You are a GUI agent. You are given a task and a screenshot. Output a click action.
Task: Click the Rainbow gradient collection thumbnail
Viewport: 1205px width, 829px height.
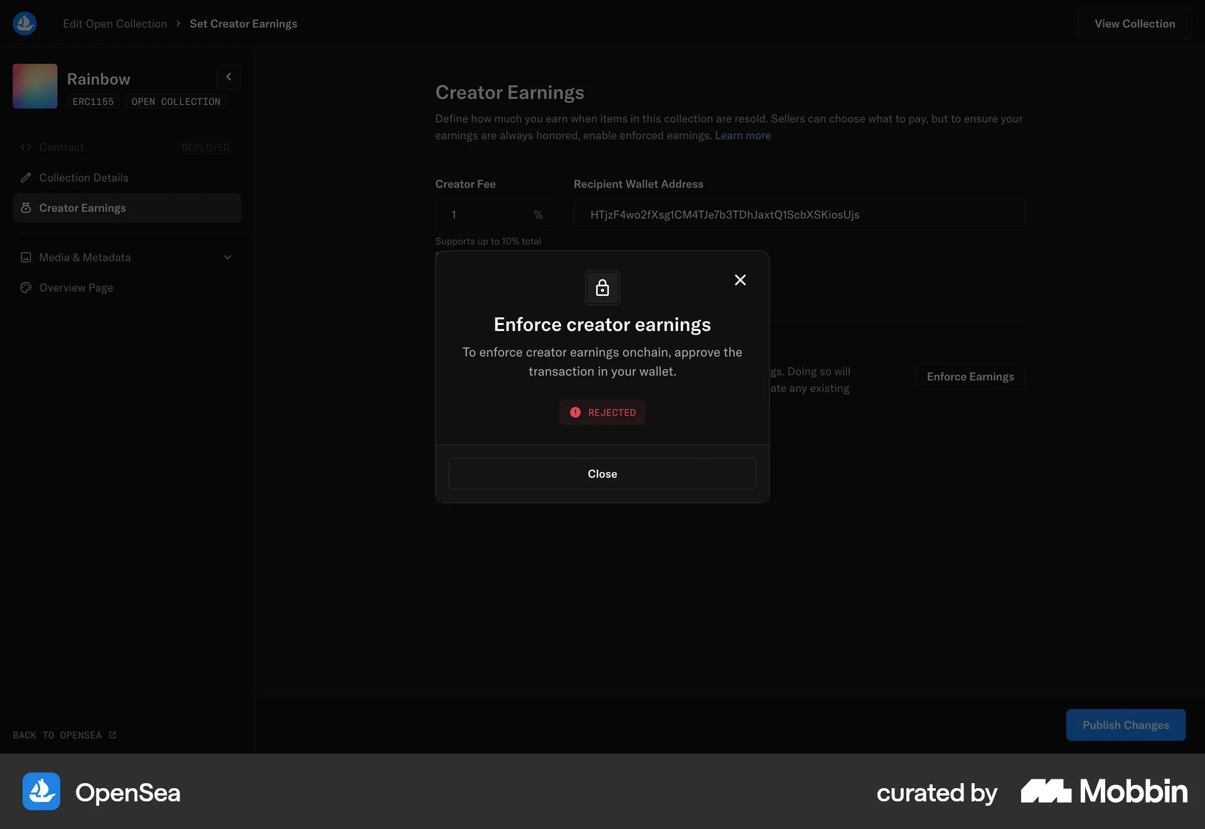(35, 85)
